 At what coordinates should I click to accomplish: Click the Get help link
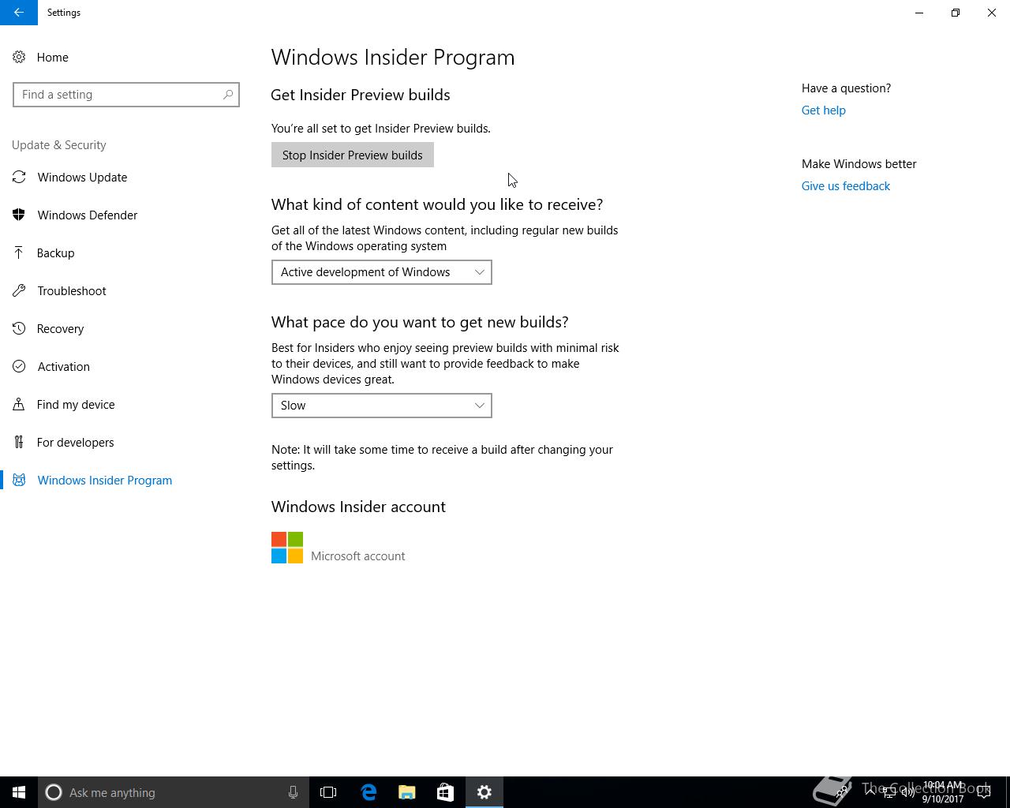[823, 110]
